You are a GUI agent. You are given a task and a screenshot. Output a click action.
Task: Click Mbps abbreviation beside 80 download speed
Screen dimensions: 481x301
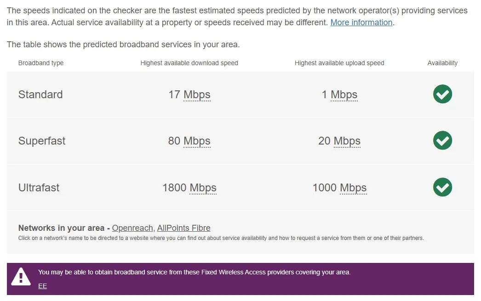point(197,141)
